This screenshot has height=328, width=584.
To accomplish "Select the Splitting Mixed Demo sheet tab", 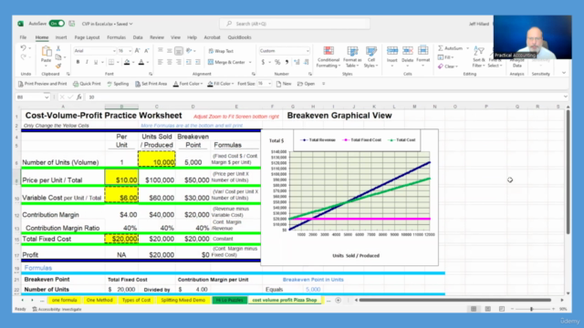I will click(182, 300).
